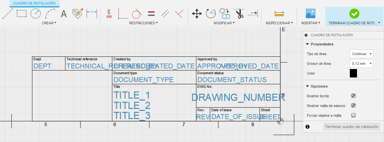Select the DEPT attribute text

point(42,66)
